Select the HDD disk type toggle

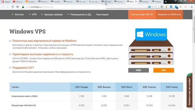(x=138, y=70)
